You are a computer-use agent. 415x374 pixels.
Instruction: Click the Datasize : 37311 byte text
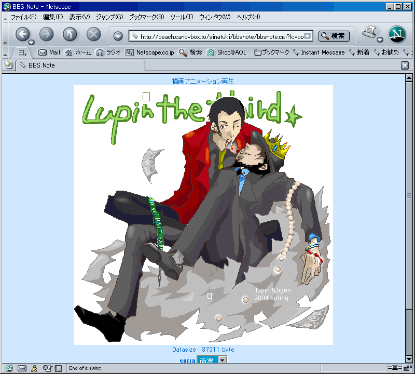click(203, 350)
